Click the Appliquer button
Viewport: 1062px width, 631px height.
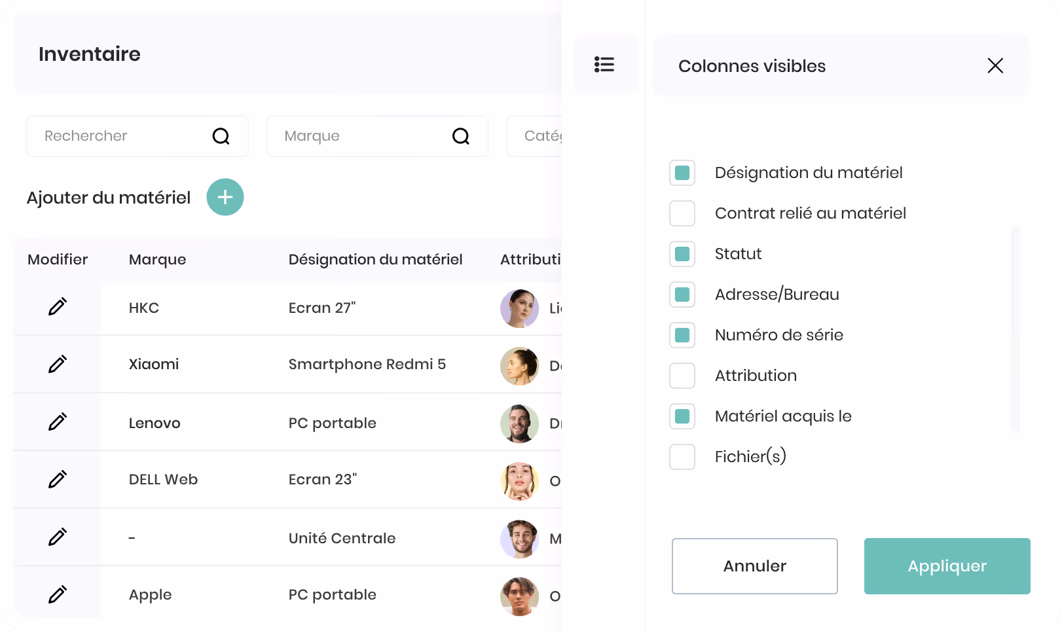(x=947, y=566)
